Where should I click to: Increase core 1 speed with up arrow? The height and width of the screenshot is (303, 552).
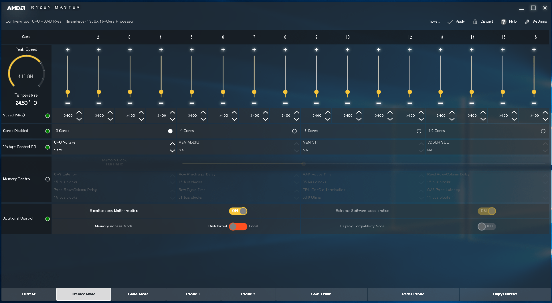[79, 112]
